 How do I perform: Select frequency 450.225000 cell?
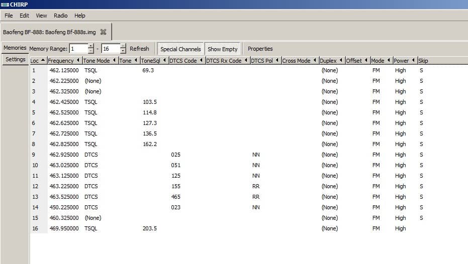click(64, 207)
